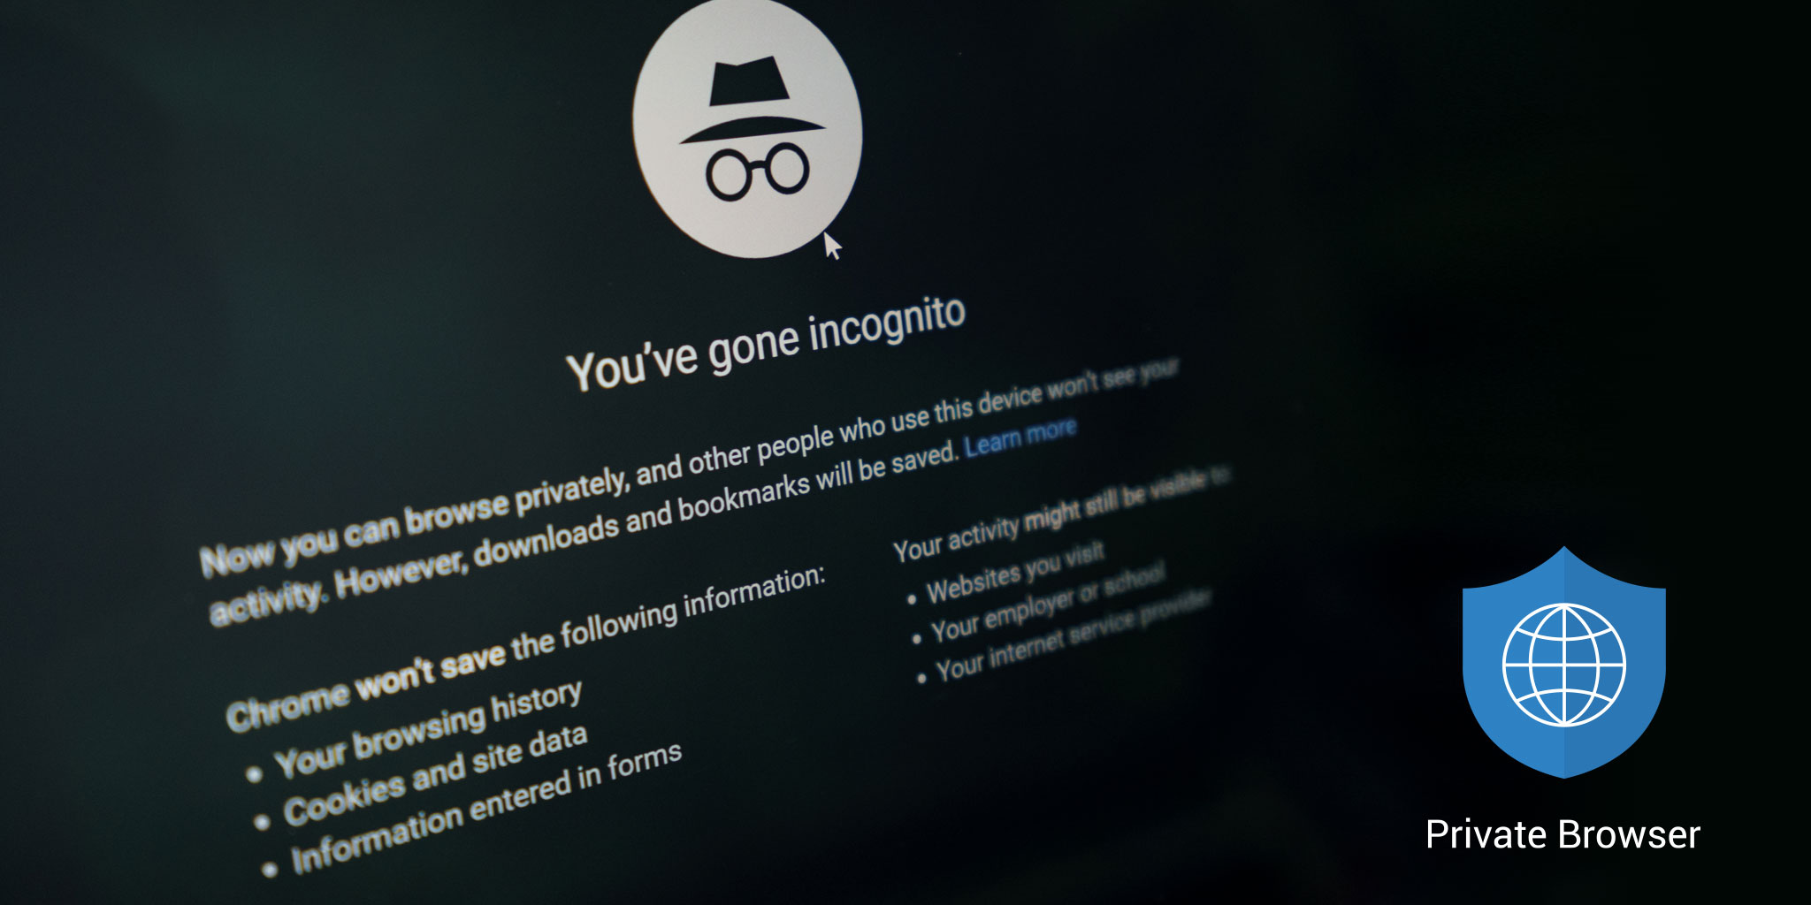Click "Your internet service provider" list item
Viewport: 1811px width, 905px height.
click(1074, 635)
